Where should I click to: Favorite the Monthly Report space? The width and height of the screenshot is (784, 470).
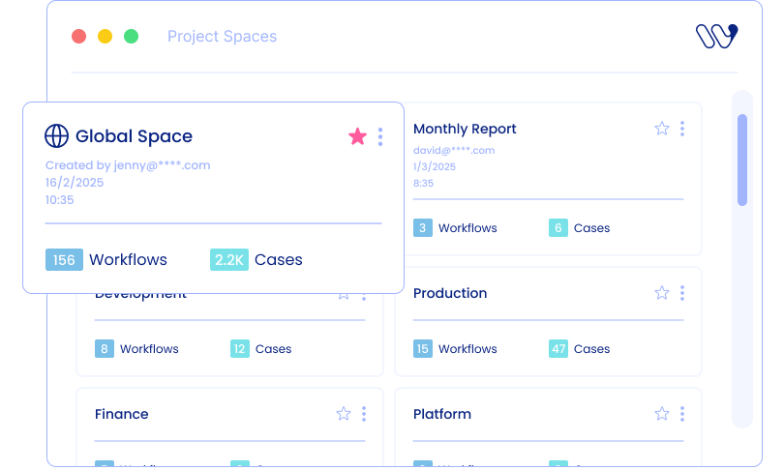coord(662,129)
